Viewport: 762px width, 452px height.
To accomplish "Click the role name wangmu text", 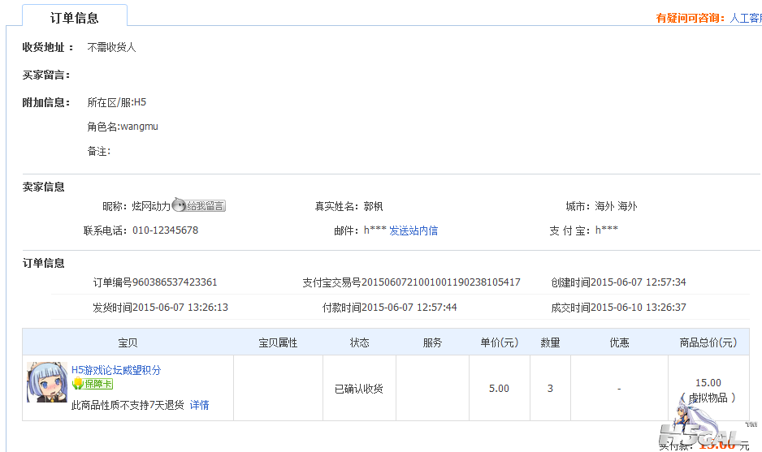I will (140, 127).
